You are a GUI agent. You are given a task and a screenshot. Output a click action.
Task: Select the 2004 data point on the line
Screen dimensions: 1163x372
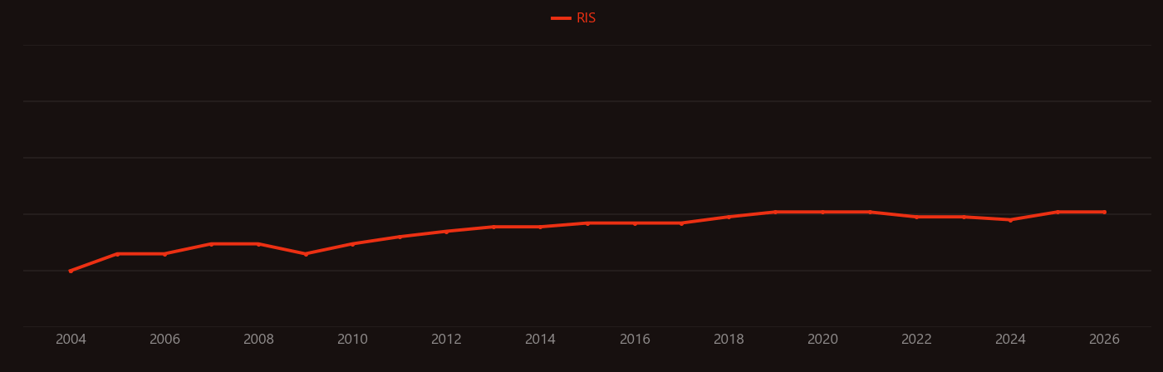coord(71,271)
